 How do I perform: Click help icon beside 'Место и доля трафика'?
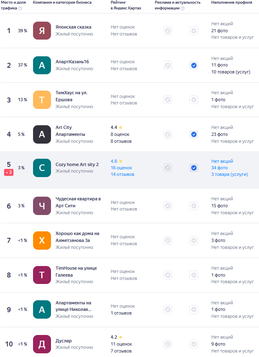20,8
